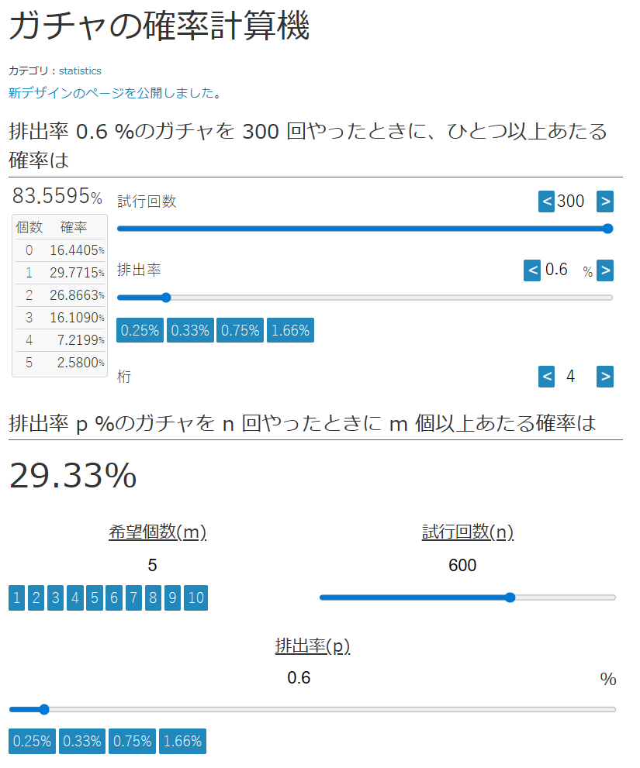Increase digits count with right arrow

(x=605, y=377)
